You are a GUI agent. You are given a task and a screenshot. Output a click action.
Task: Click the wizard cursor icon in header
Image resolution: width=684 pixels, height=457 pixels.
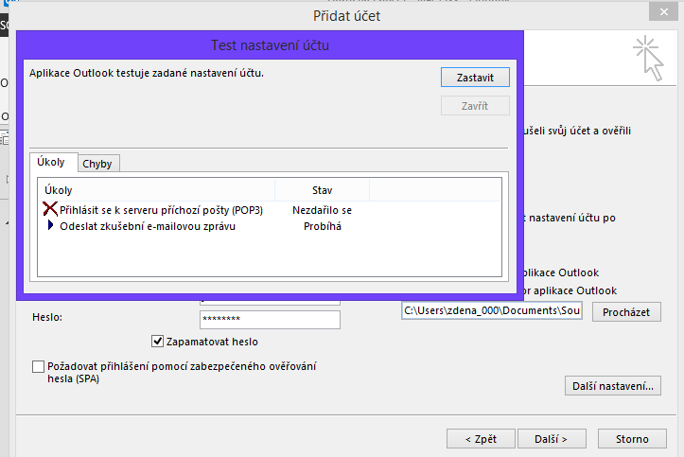coord(646,57)
